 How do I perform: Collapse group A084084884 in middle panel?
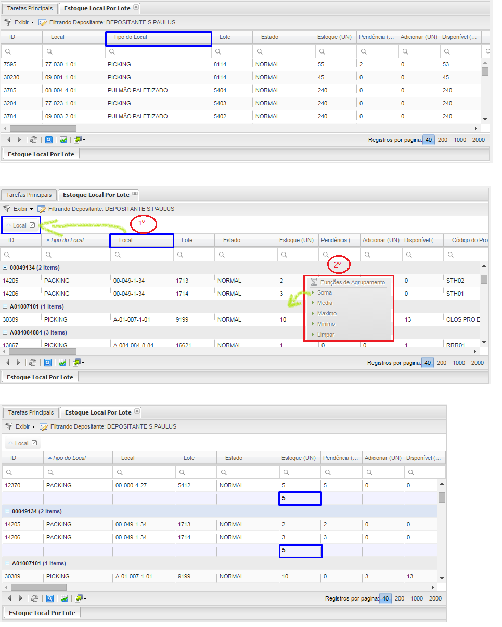[5, 332]
